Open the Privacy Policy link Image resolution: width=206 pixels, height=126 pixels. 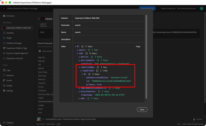tap(51, 124)
